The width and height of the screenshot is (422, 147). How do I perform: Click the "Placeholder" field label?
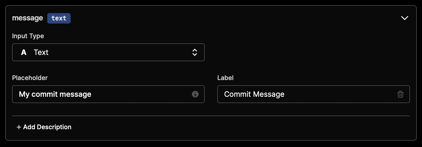(30, 78)
